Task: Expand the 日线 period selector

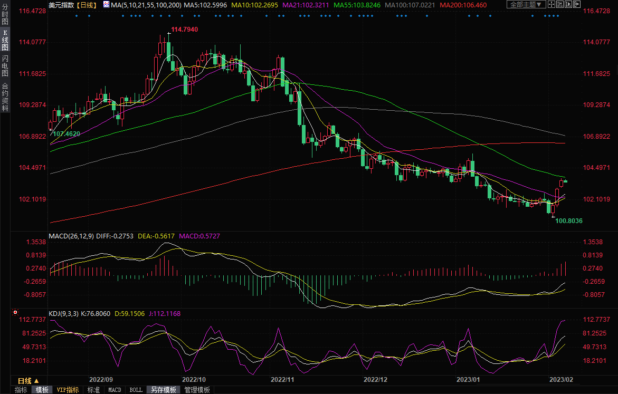Action: (28, 380)
